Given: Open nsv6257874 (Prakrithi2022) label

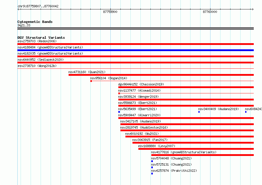Looking at the screenshot, I should (174, 171).
